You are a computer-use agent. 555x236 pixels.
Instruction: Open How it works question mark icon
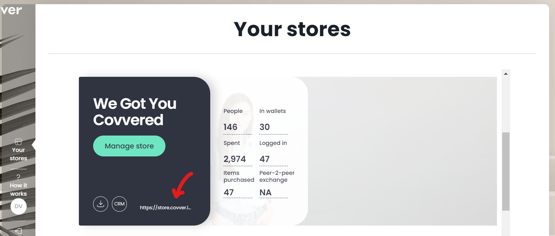18,177
